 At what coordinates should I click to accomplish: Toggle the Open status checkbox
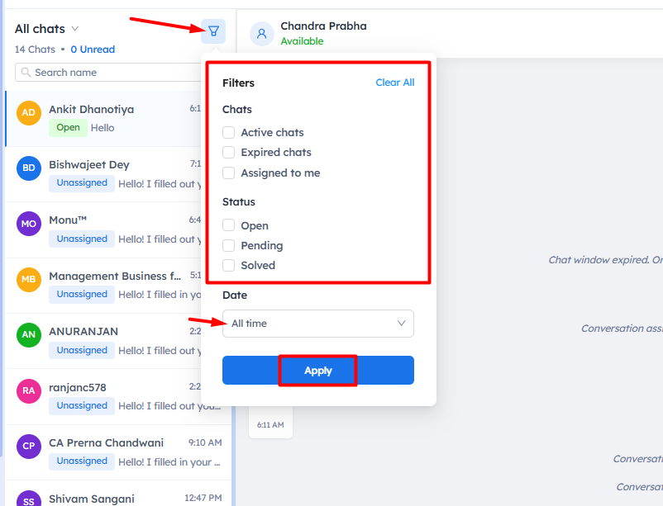coord(229,225)
